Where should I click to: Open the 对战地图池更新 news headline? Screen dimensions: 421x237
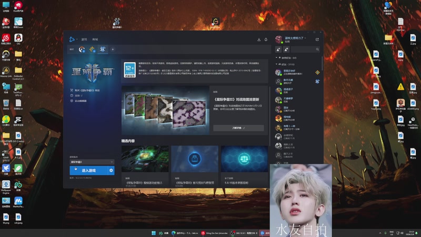click(x=236, y=100)
